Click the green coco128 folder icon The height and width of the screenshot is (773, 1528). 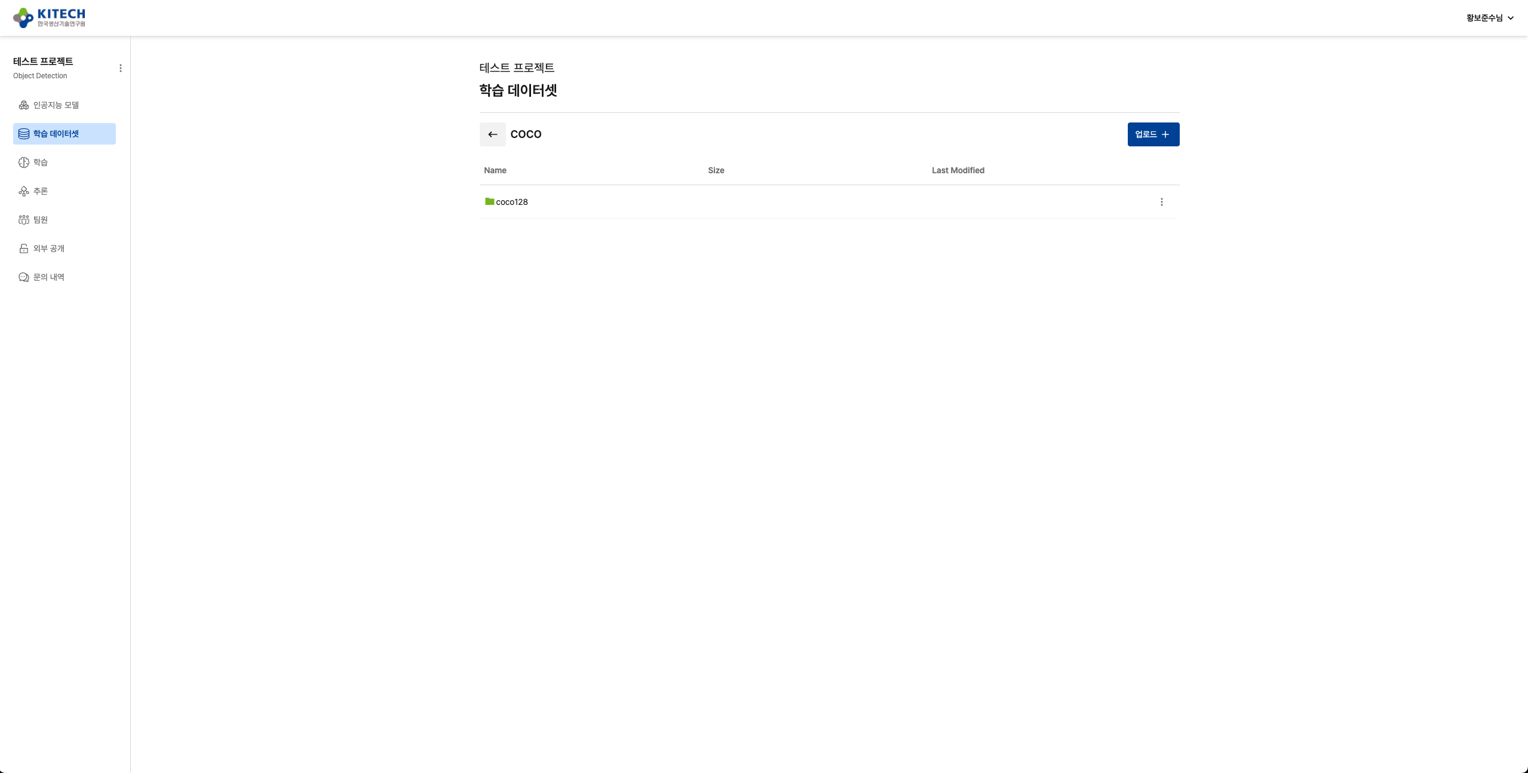[489, 201]
